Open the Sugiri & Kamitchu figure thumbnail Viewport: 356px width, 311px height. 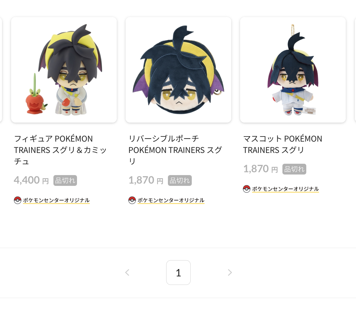64,70
